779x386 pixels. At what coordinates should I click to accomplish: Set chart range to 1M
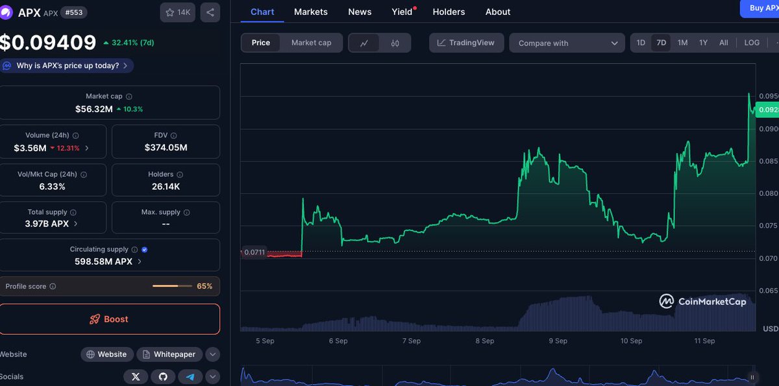coord(682,43)
